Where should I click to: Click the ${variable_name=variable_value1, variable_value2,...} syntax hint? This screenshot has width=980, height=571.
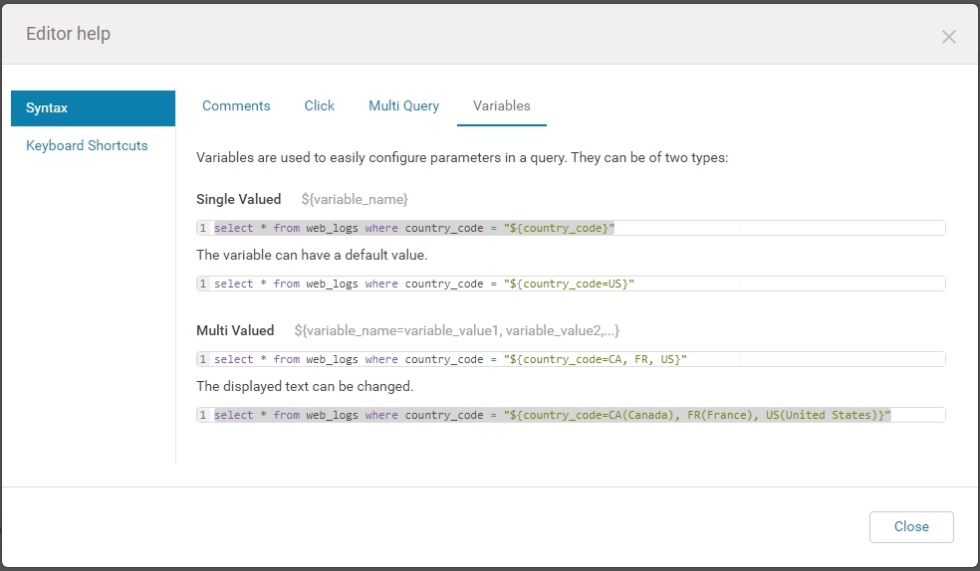(x=457, y=330)
